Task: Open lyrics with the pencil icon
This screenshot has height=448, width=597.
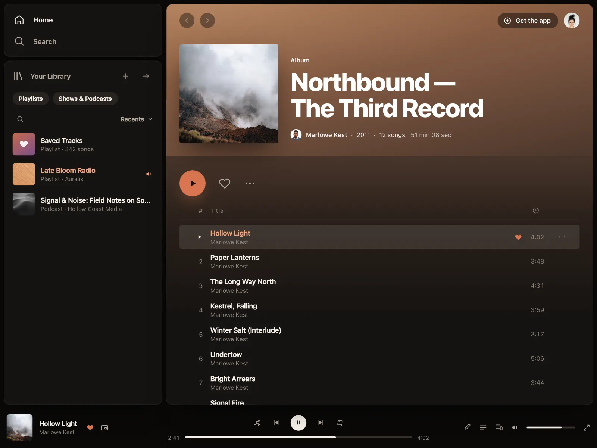Action: point(468,427)
